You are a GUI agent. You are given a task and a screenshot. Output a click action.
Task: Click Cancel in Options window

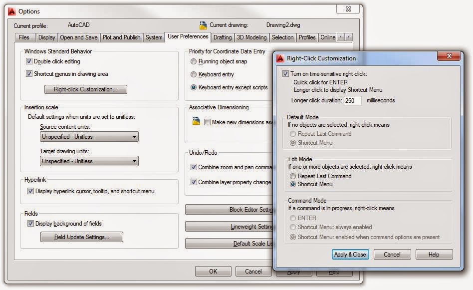click(253, 272)
